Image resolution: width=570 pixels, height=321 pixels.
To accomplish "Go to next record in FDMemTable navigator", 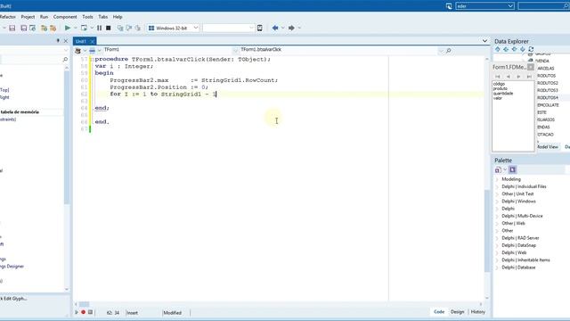I will 518,77.
